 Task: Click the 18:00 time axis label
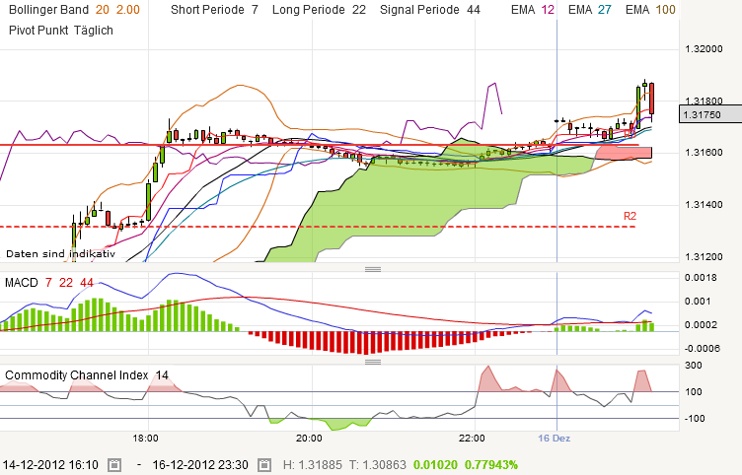(145, 439)
